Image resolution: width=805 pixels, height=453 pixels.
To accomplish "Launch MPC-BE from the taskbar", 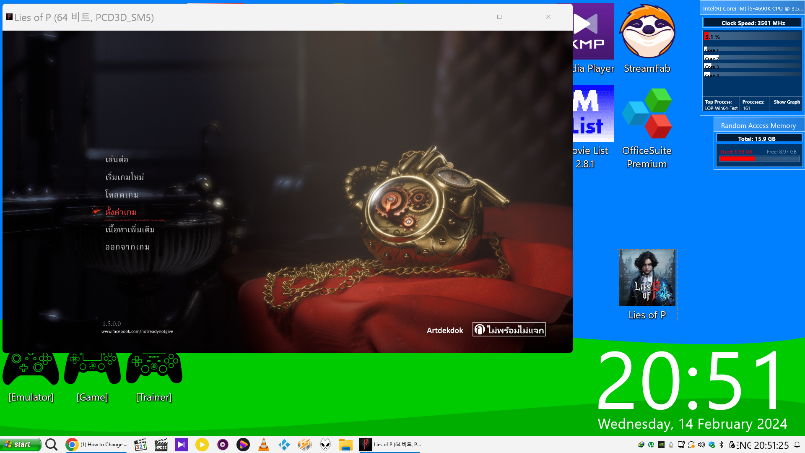I will 161,445.
